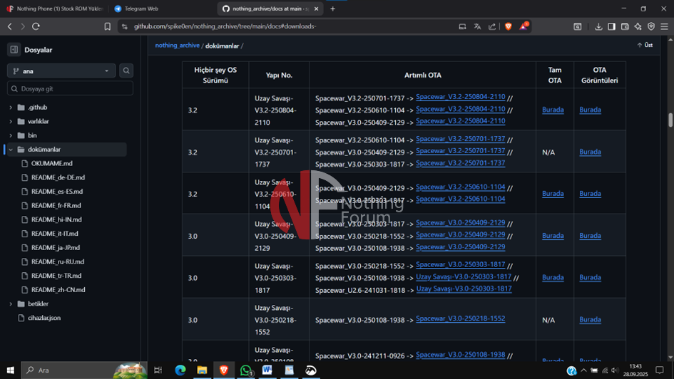Click the search files magnifier icon
This screenshot has width=674, height=379.
126,71
